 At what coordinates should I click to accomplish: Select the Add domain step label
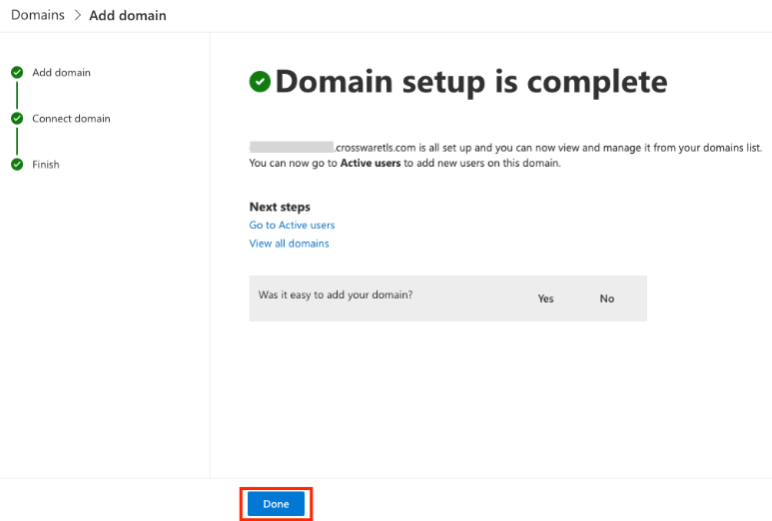click(x=61, y=73)
